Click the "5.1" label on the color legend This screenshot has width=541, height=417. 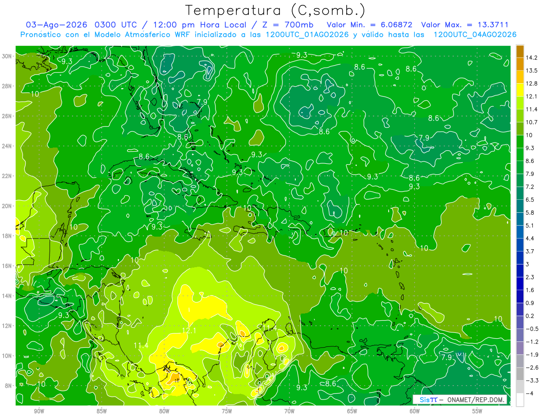point(530,225)
